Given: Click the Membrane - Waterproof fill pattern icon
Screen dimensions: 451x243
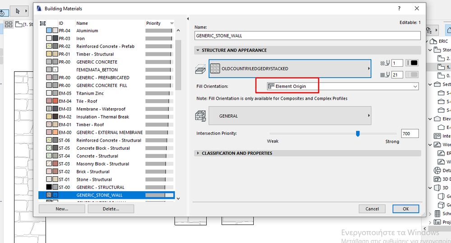Looking at the screenshot, I should pos(49,109).
